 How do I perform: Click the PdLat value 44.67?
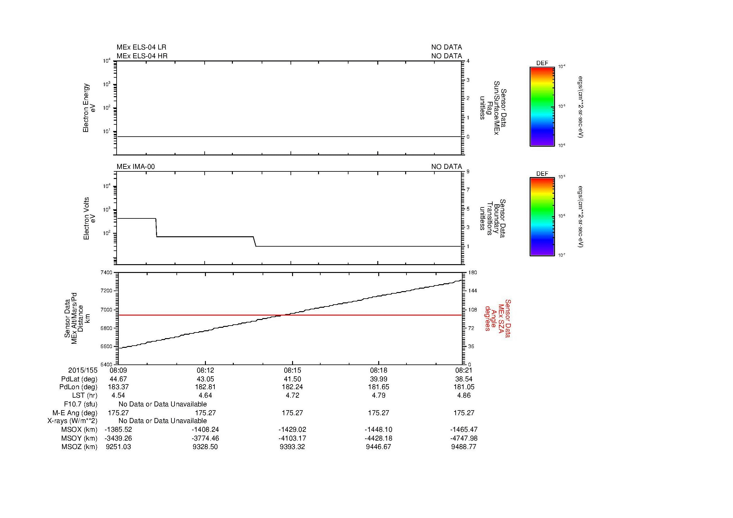point(118,379)
